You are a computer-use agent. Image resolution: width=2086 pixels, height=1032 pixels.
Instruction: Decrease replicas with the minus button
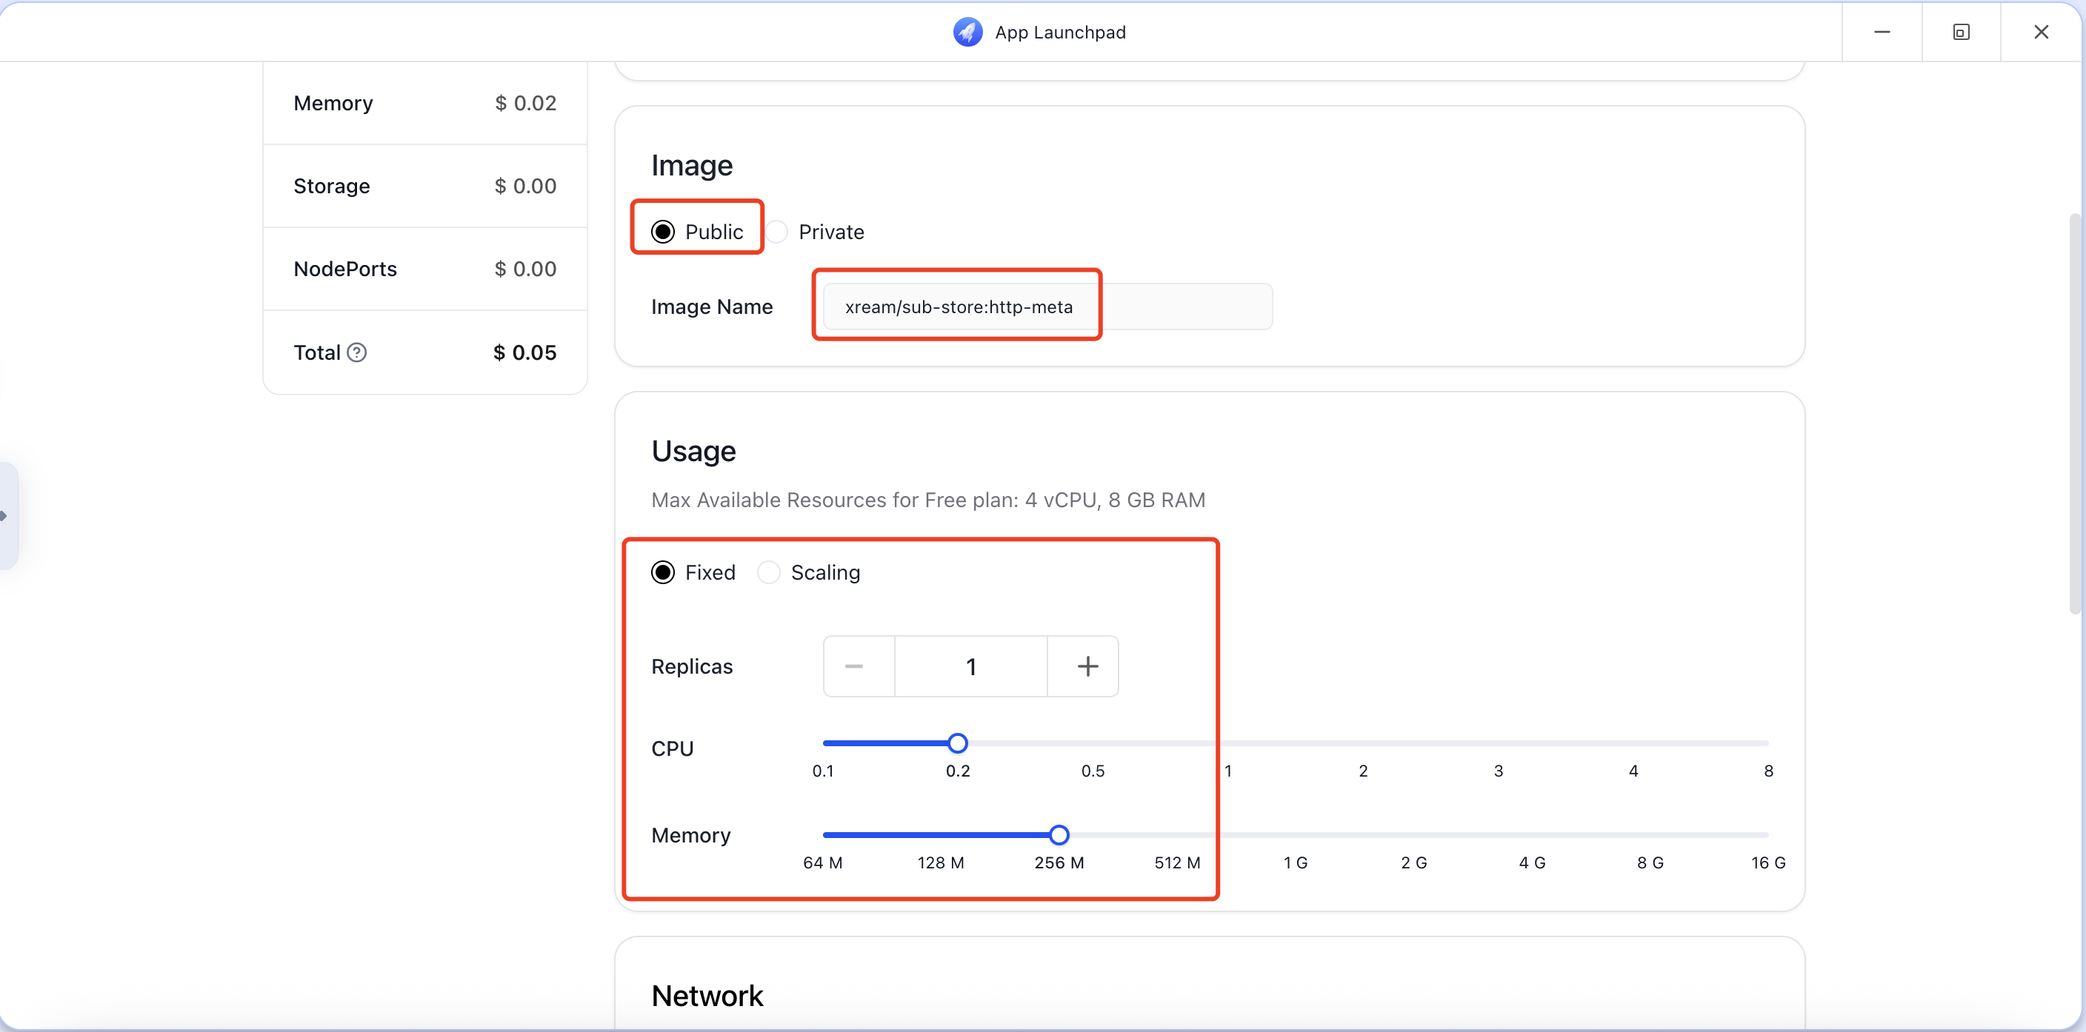pos(854,666)
